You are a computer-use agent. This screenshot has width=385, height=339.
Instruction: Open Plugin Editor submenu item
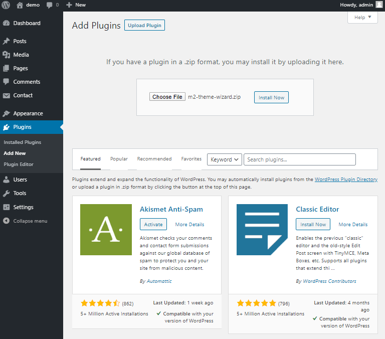click(19, 164)
